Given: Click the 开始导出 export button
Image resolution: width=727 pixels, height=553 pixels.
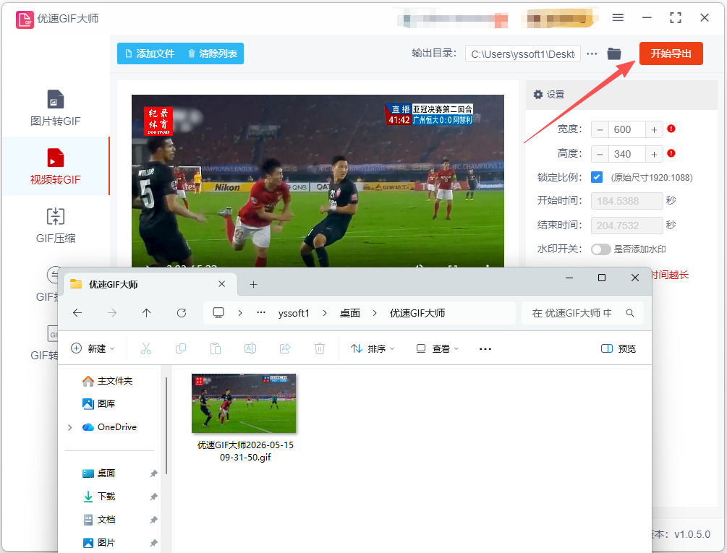Looking at the screenshot, I should (x=671, y=53).
